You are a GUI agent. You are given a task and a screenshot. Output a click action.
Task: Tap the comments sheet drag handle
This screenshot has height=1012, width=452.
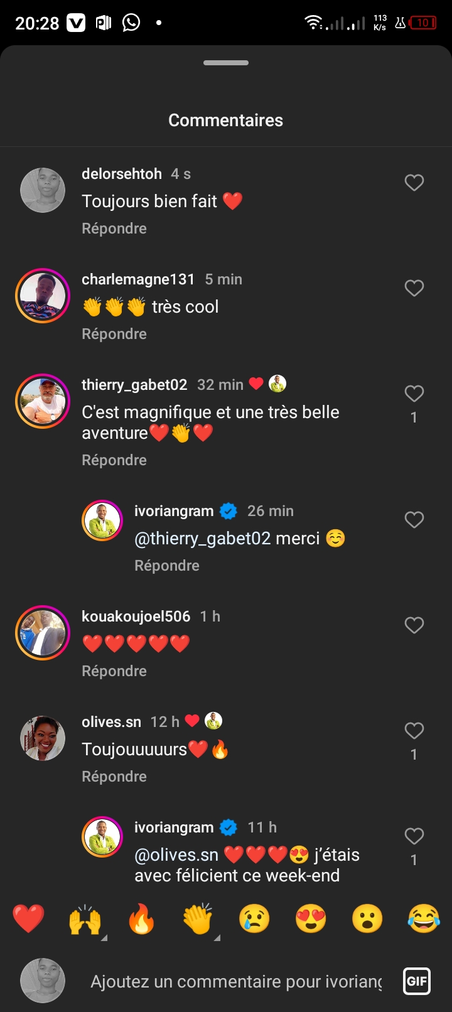[226, 63]
